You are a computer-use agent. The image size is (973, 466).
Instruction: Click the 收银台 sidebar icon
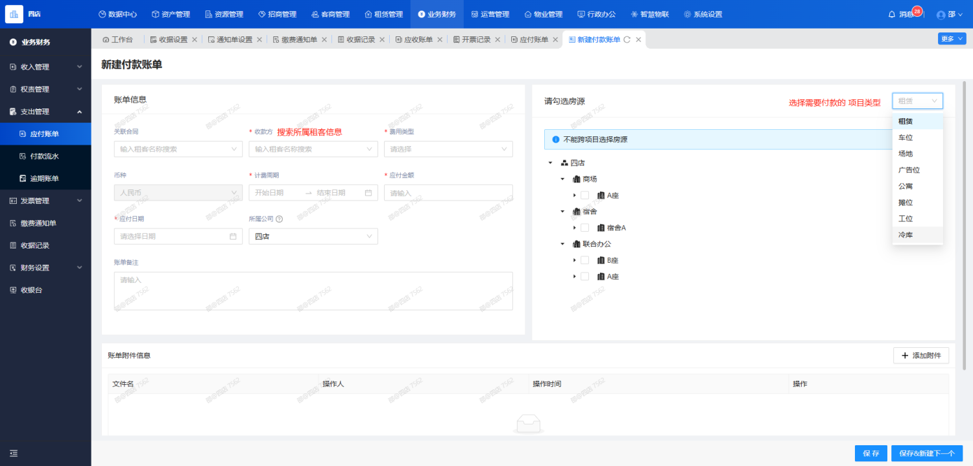13,290
